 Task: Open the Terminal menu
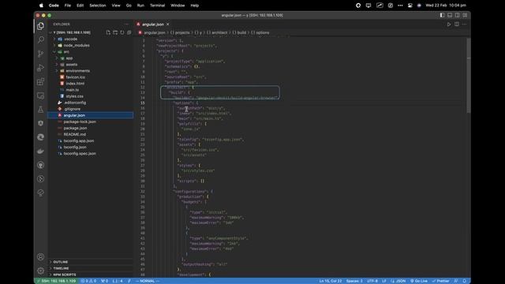click(x=158, y=6)
